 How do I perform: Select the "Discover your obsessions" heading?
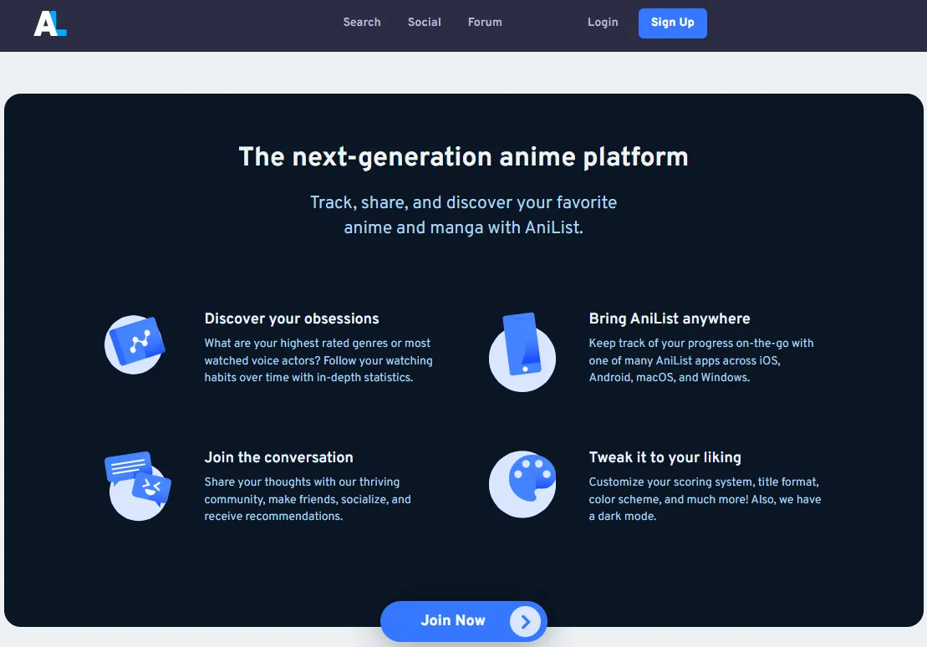[292, 318]
